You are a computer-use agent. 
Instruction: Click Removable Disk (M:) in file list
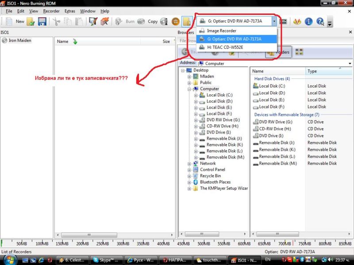(x=278, y=163)
